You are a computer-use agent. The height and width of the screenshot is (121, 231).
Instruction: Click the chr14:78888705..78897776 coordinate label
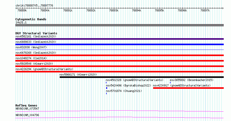(x=34, y=6)
